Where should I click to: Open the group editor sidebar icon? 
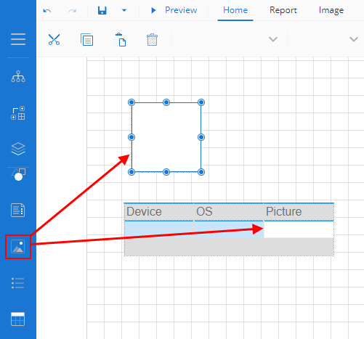18,113
